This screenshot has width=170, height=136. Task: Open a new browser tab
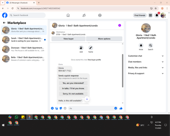click(39, 3)
